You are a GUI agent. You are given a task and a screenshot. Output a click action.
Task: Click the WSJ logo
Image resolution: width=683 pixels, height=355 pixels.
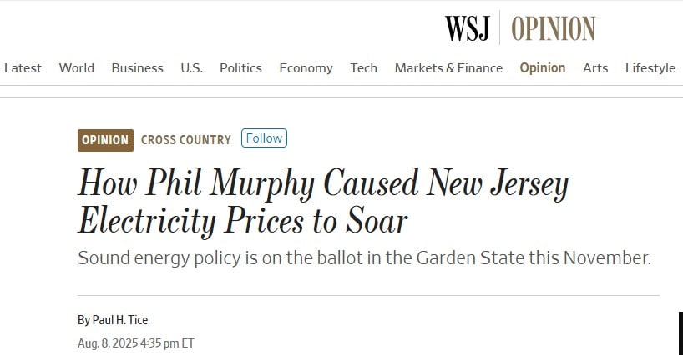click(x=468, y=28)
